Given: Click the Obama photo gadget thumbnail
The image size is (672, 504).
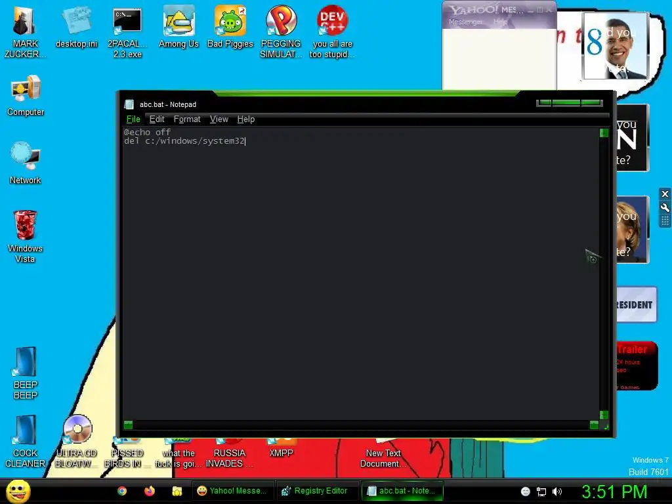Looking at the screenshot, I should pyautogui.click(x=615, y=46).
